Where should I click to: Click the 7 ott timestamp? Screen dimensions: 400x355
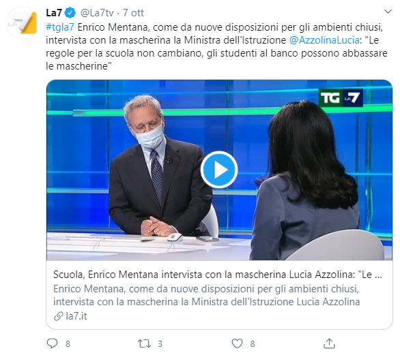click(133, 13)
